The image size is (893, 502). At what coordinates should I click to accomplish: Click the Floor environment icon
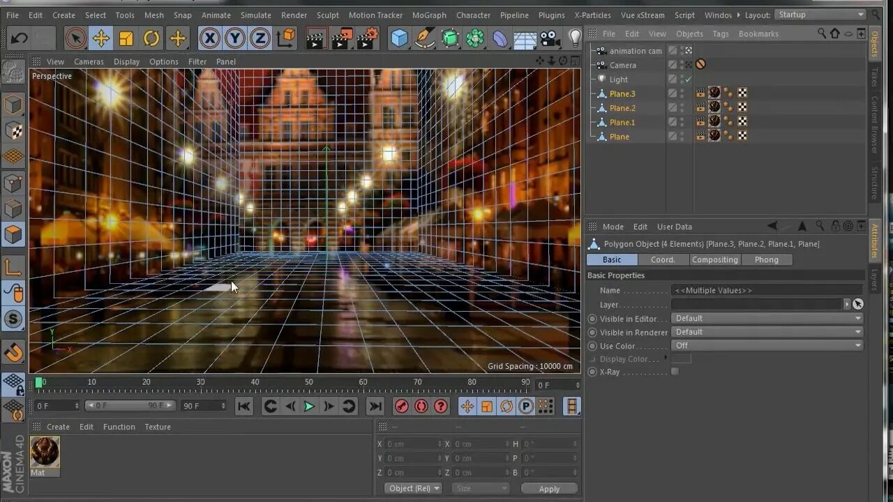525,38
